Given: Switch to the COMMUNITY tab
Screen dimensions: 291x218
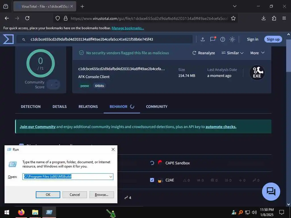Looking at the screenshot, I should click(157, 107).
